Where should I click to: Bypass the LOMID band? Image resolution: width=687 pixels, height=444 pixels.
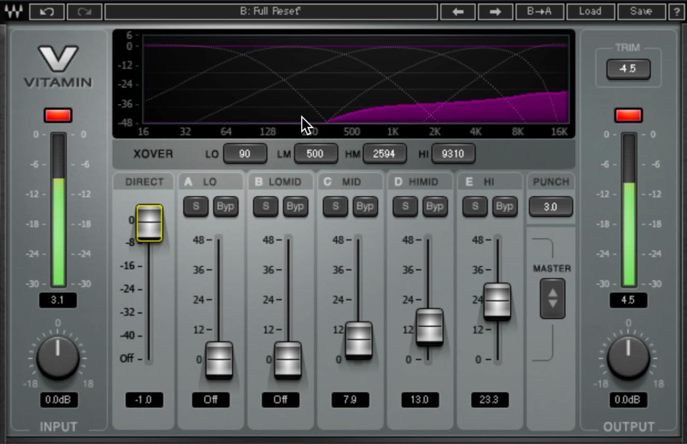click(x=295, y=206)
